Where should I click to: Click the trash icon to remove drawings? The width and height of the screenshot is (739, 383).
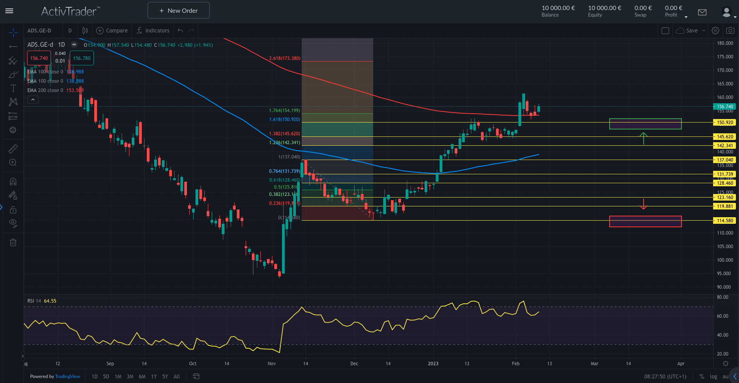13,243
